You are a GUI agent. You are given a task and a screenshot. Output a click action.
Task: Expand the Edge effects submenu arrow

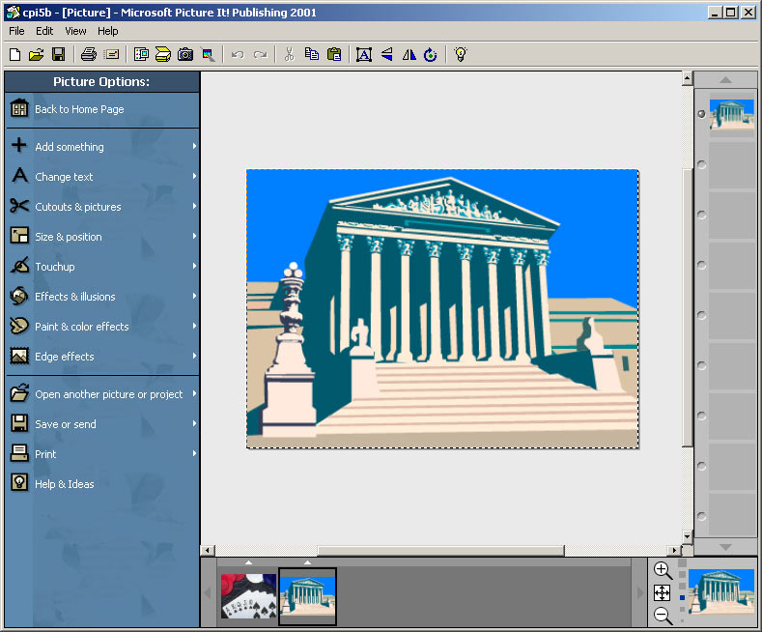pos(194,356)
